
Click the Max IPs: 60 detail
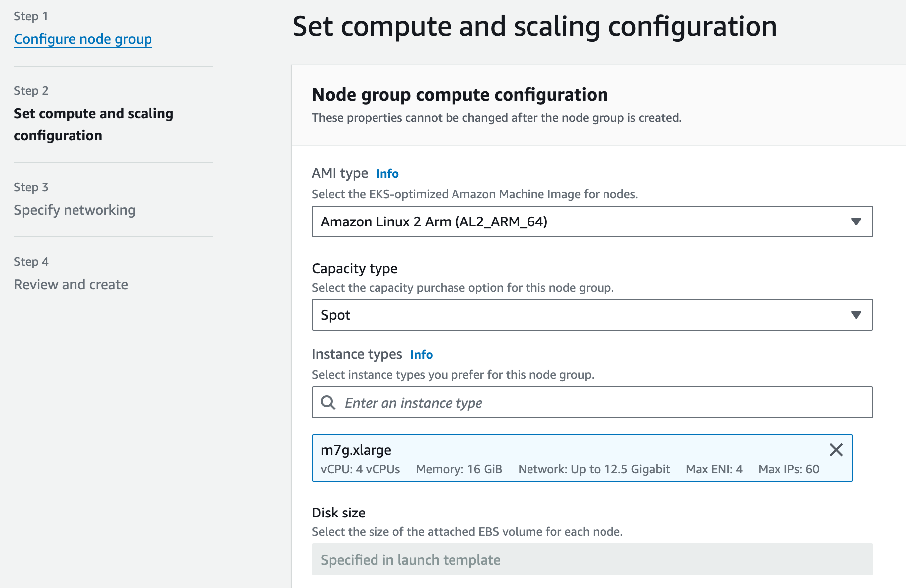[789, 469]
